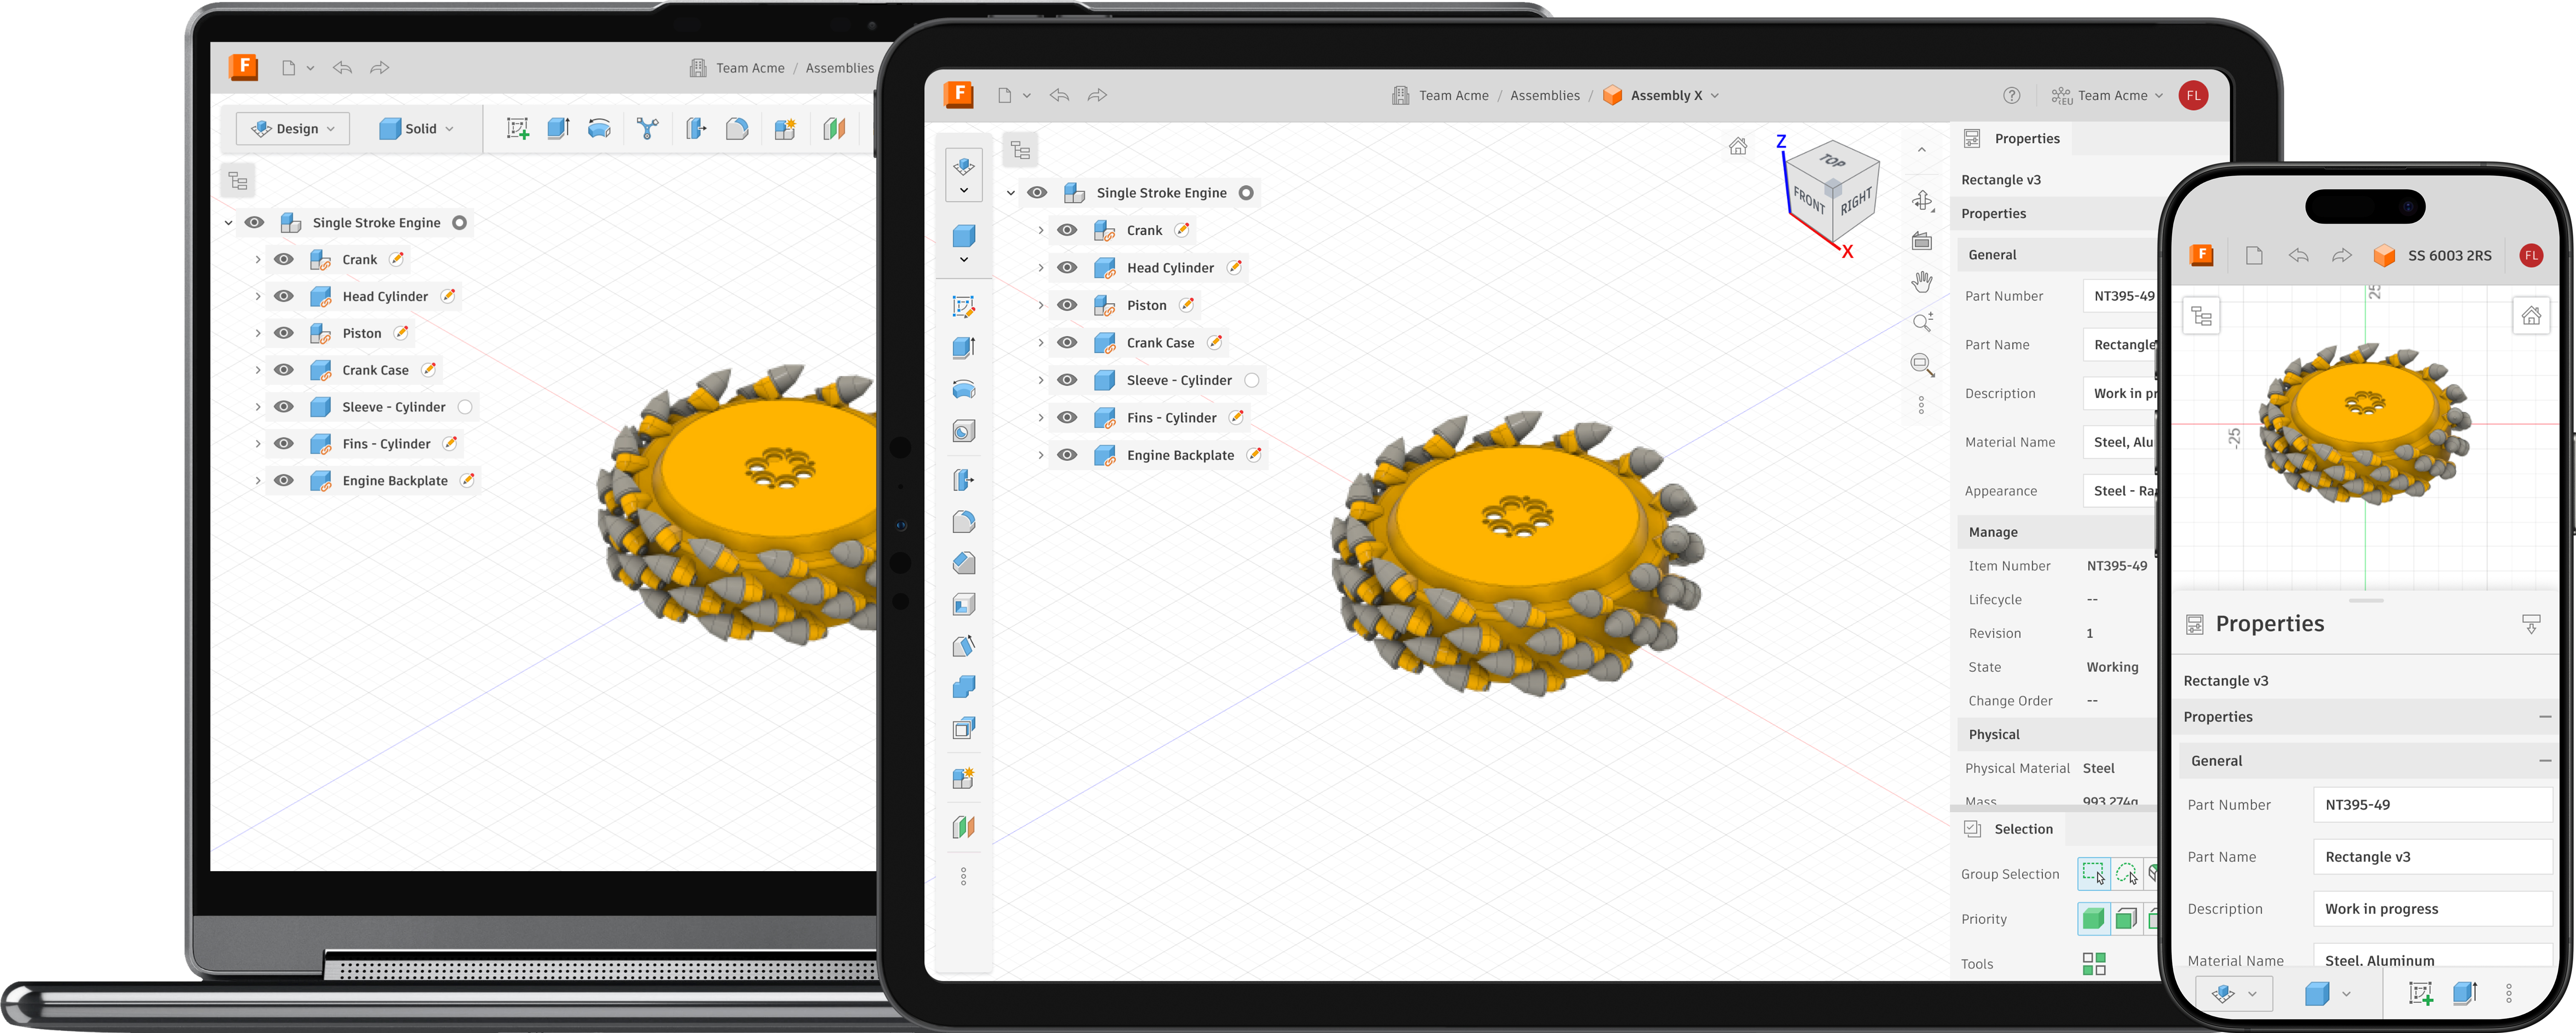
Task: Click the General section header on the tablet
Action: pyautogui.click(x=2056, y=255)
